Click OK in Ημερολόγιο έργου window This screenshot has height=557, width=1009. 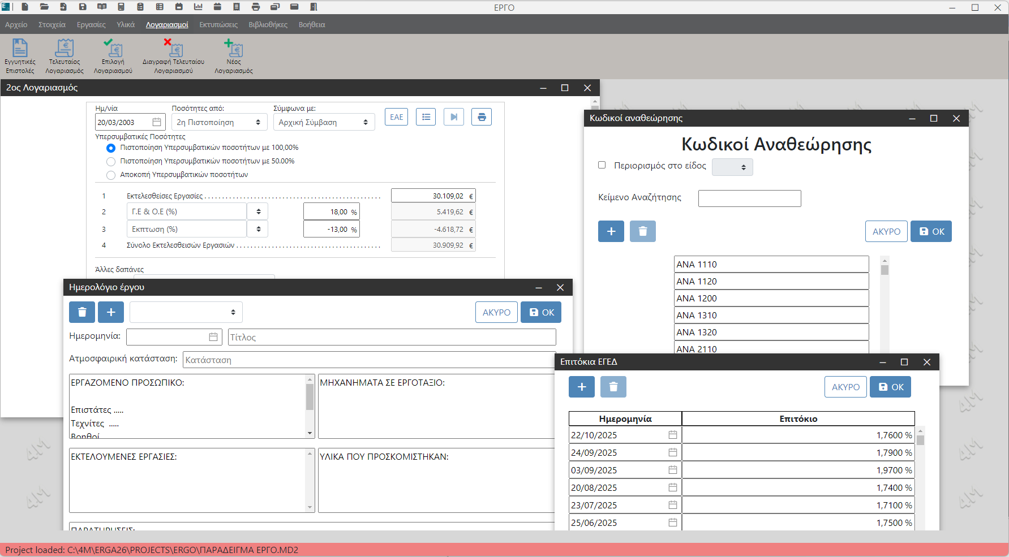(541, 312)
